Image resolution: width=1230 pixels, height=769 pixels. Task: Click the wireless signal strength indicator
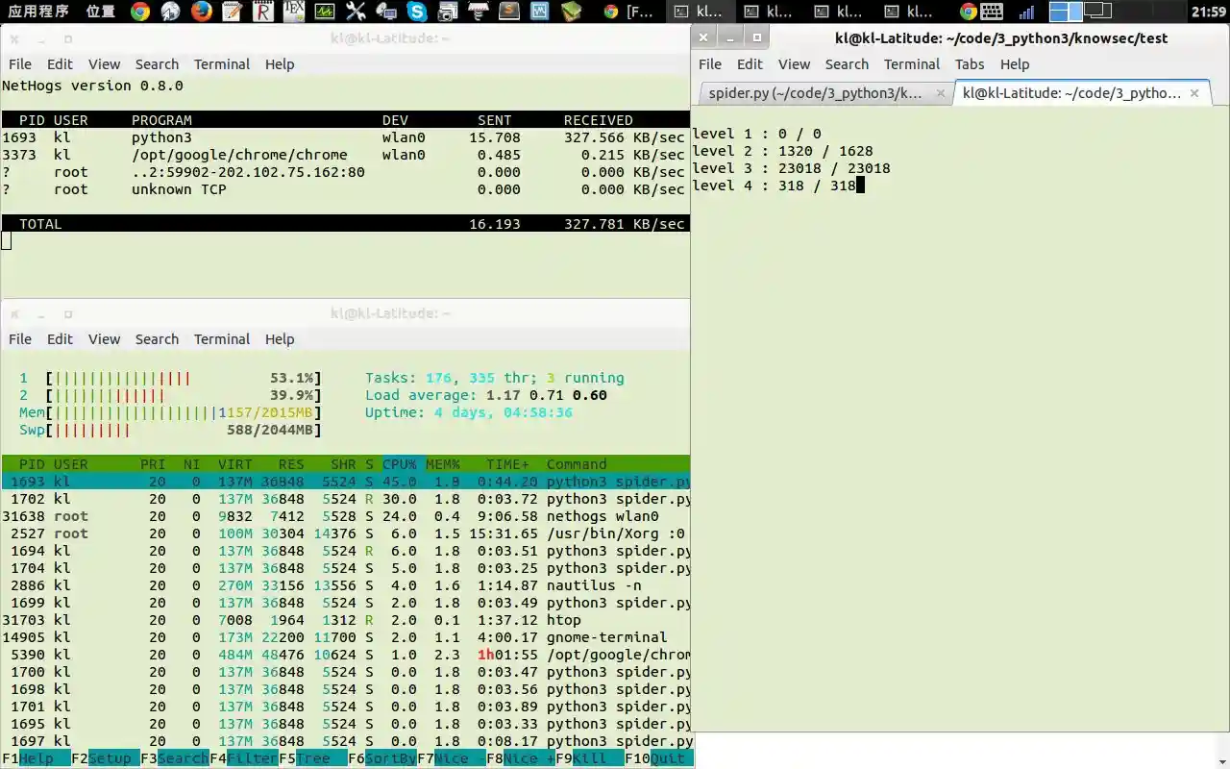pos(1026,12)
